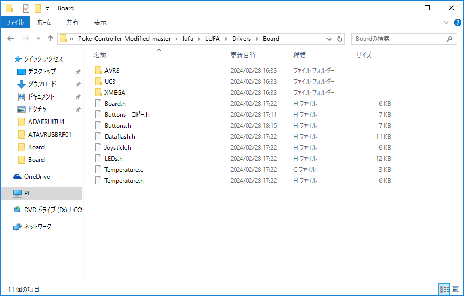Image resolution: width=464 pixels, height=296 pixels.
Task: Open the Customize Quick Access Toolbar dropdown
Action: pos(47,9)
